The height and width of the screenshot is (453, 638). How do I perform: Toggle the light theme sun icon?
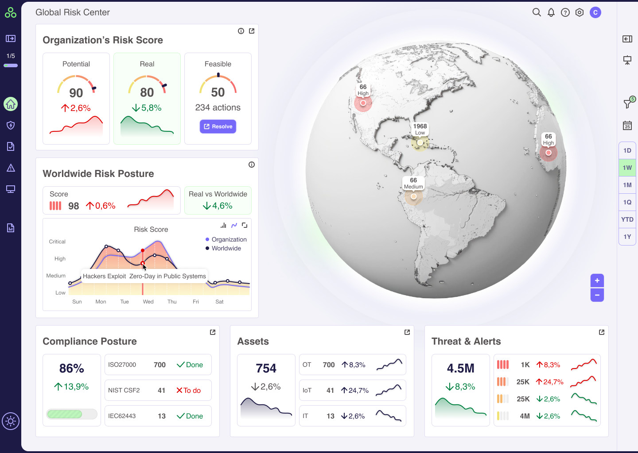click(x=11, y=421)
